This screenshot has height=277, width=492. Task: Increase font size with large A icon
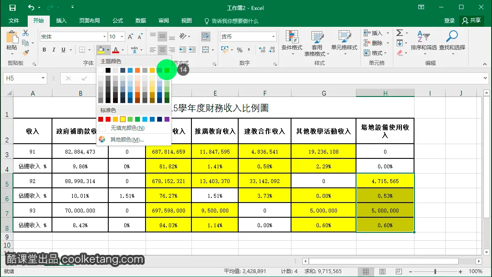pos(130,37)
